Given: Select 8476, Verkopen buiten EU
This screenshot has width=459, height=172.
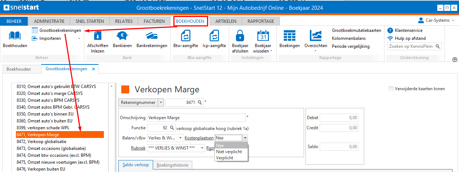Looking at the screenshot, I should click(60, 169).
